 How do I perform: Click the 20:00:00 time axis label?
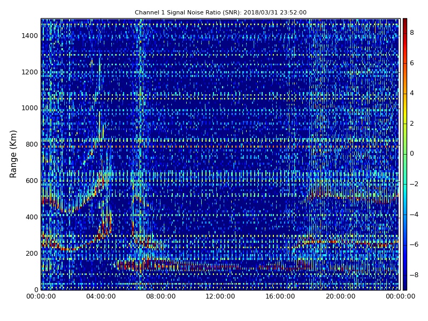tap(341, 296)
